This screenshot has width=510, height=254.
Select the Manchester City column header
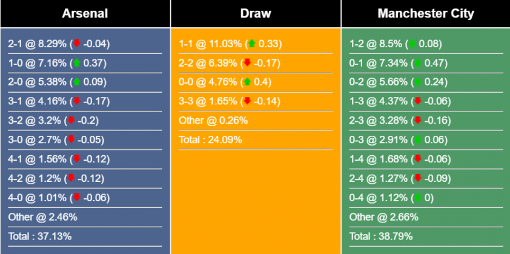pos(425,13)
